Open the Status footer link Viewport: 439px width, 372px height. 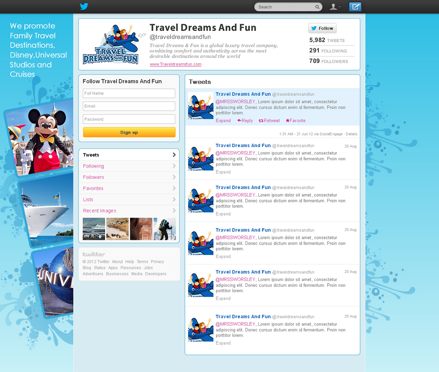coord(100,268)
